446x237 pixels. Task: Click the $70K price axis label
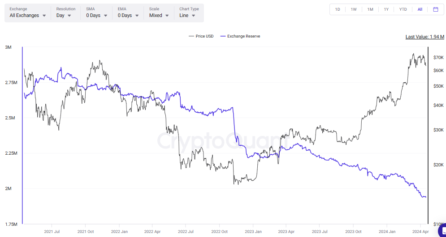coord(438,58)
